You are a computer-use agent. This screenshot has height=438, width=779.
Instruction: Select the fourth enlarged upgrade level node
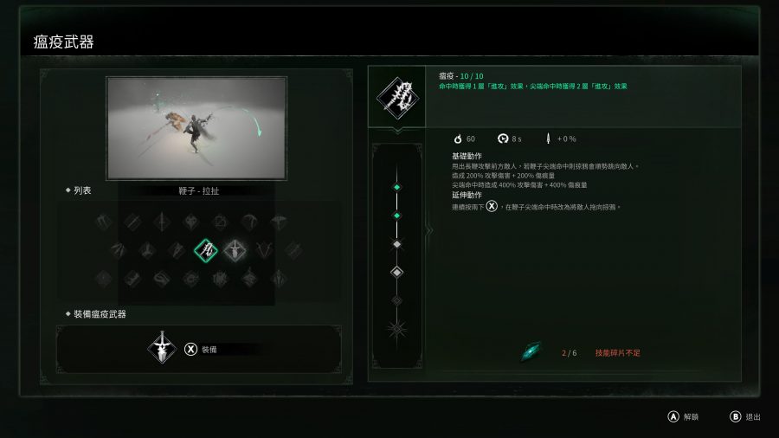point(396,272)
